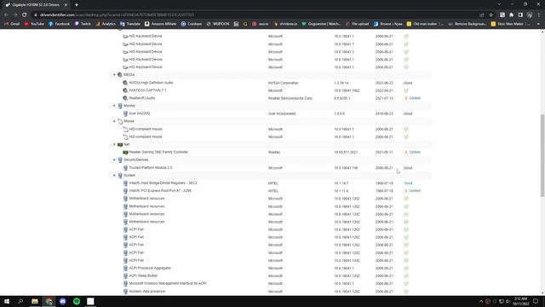The width and height of the screenshot is (545, 307).
Task: Click the Acer Incorporated vendor cell
Action: click(x=282, y=113)
